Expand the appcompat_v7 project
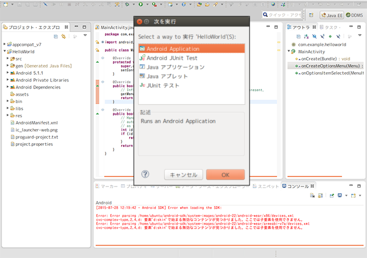The height and width of the screenshot is (258, 367). click(5, 44)
